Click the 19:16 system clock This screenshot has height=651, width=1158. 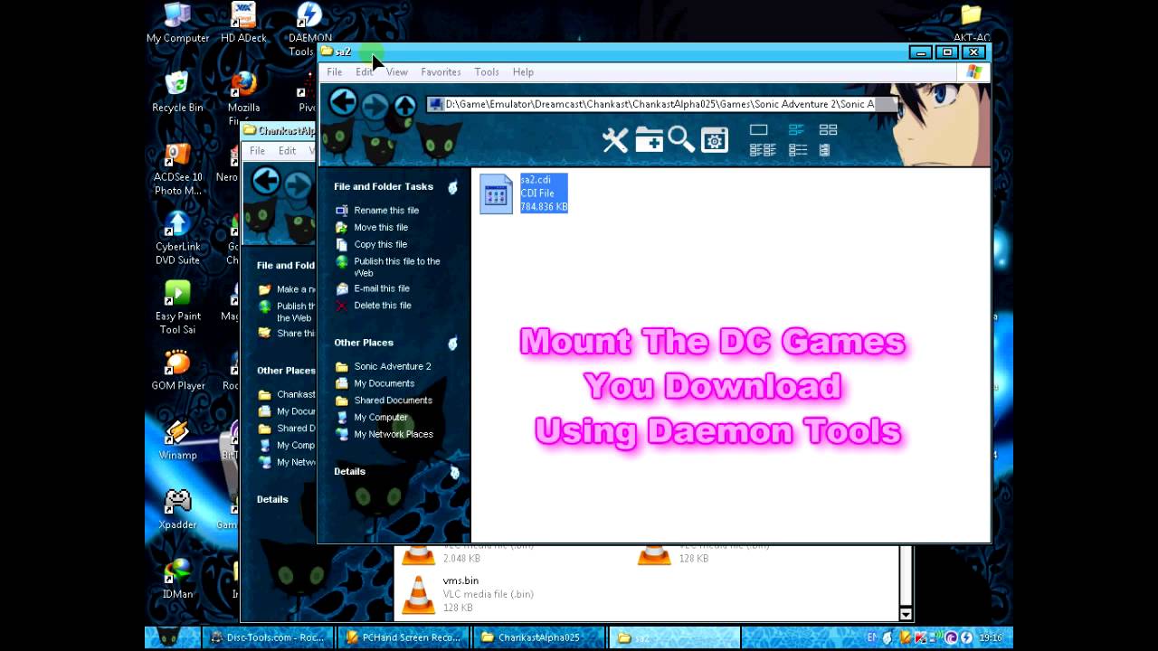(989, 638)
